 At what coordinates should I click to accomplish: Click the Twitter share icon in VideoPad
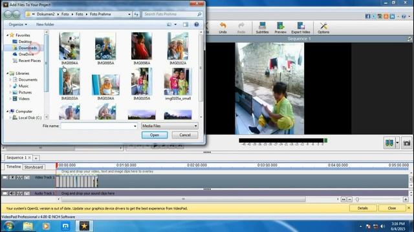[x=374, y=16]
